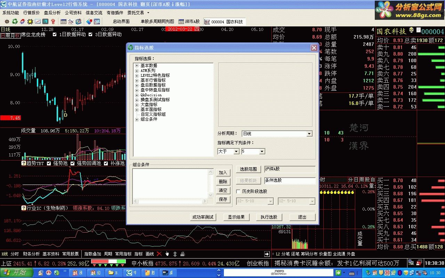The image size is (445, 278).
Task: Click the red-blue link toolbar icon
Action: coord(22,22)
